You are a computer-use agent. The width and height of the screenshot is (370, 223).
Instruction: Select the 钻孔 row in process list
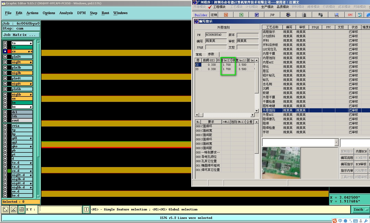[316, 80]
